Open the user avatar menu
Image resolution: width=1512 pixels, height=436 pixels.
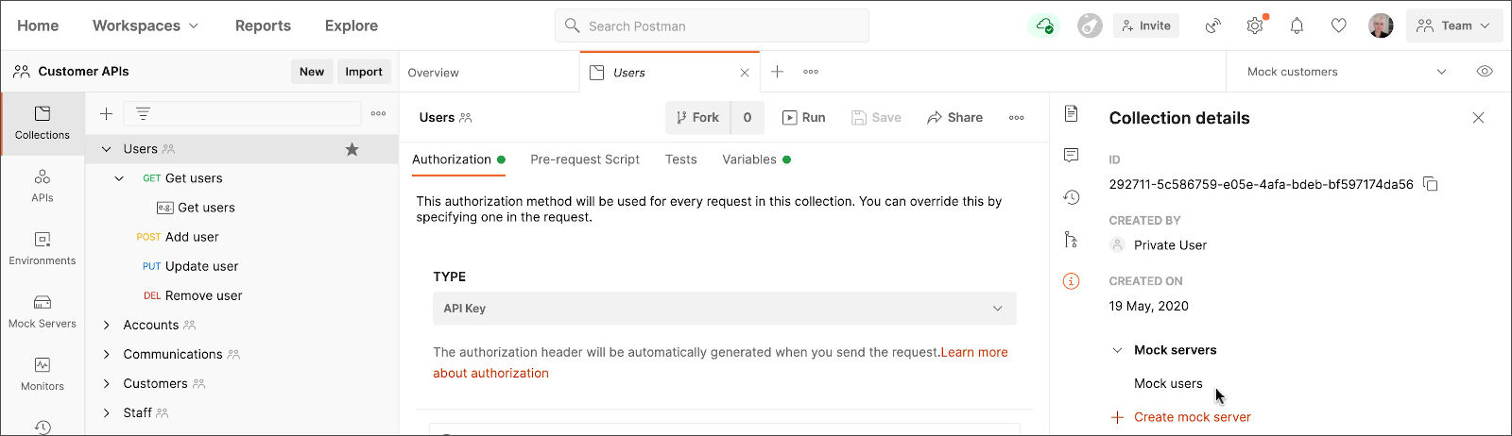tap(1381, 25)
